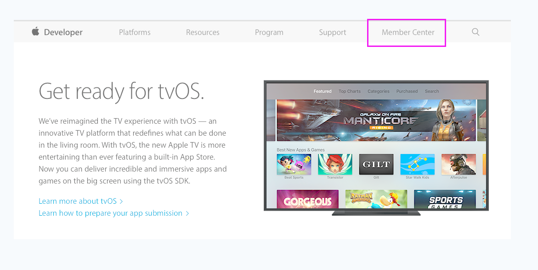Follow the Learn more about tvOS link
The image size is (538, 270).
click(77, 201)
